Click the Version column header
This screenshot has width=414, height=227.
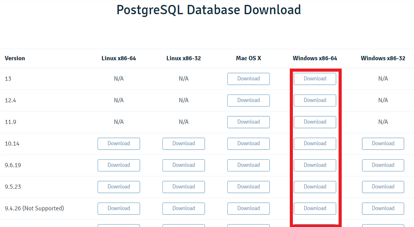click(15, 58)
